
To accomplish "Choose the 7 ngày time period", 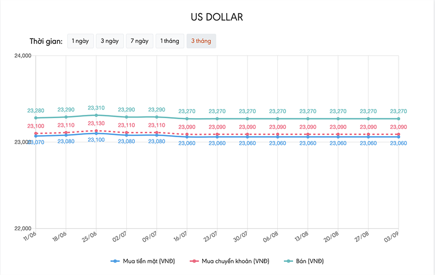I will pyautogui.click(x=139, y=41).
